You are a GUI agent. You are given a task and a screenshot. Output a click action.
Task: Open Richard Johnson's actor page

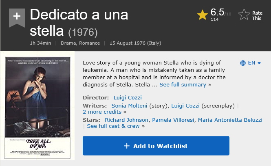[x=126, y=120]
